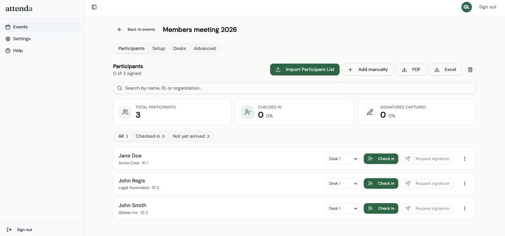The height and width of the screenshot is (236, 505).
Task: Check in John Smith
Action: 381,208
